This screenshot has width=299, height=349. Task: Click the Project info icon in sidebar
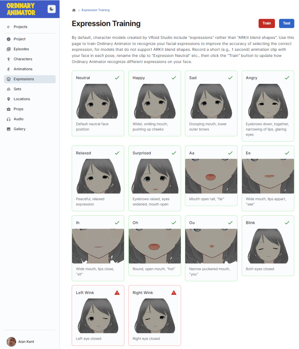(x=8, y=39)
